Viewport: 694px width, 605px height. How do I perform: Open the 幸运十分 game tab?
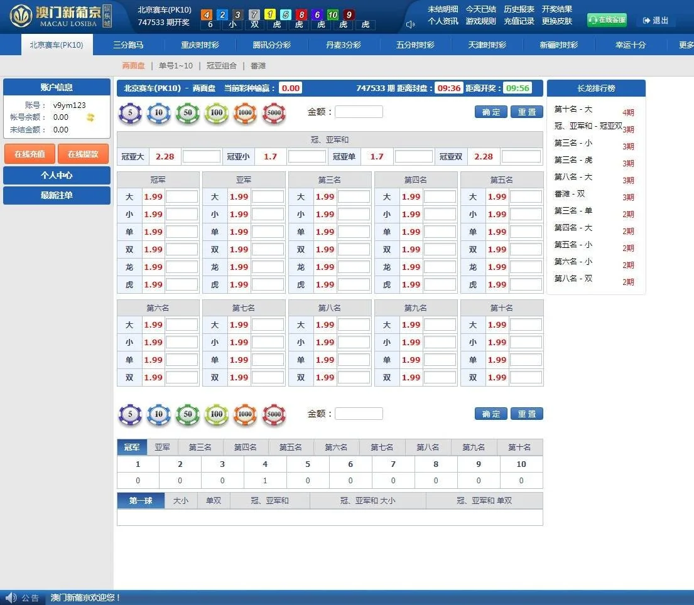coord(631,45)
